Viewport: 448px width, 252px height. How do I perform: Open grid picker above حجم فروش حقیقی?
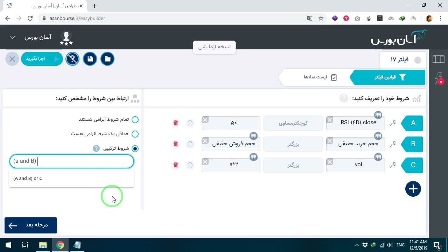254,136
